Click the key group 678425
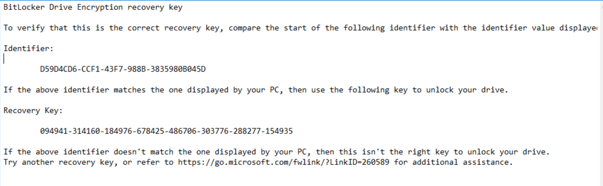 point(150,131)
